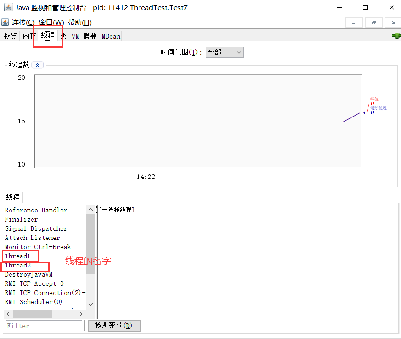This screenshot has height=339, width=401.
Task: Select Finalizer thread
Action: click(21, 219)
